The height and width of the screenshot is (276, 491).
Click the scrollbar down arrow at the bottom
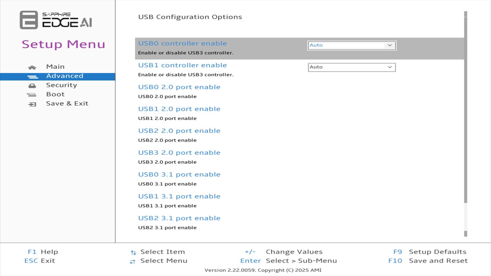pos(465,234)
